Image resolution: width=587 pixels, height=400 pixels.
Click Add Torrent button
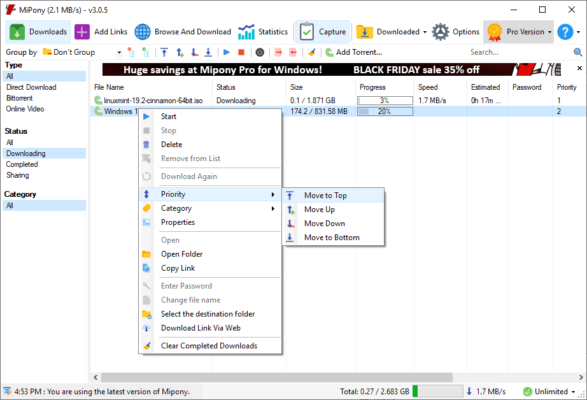pyautogui.click(x=353, y=52)
